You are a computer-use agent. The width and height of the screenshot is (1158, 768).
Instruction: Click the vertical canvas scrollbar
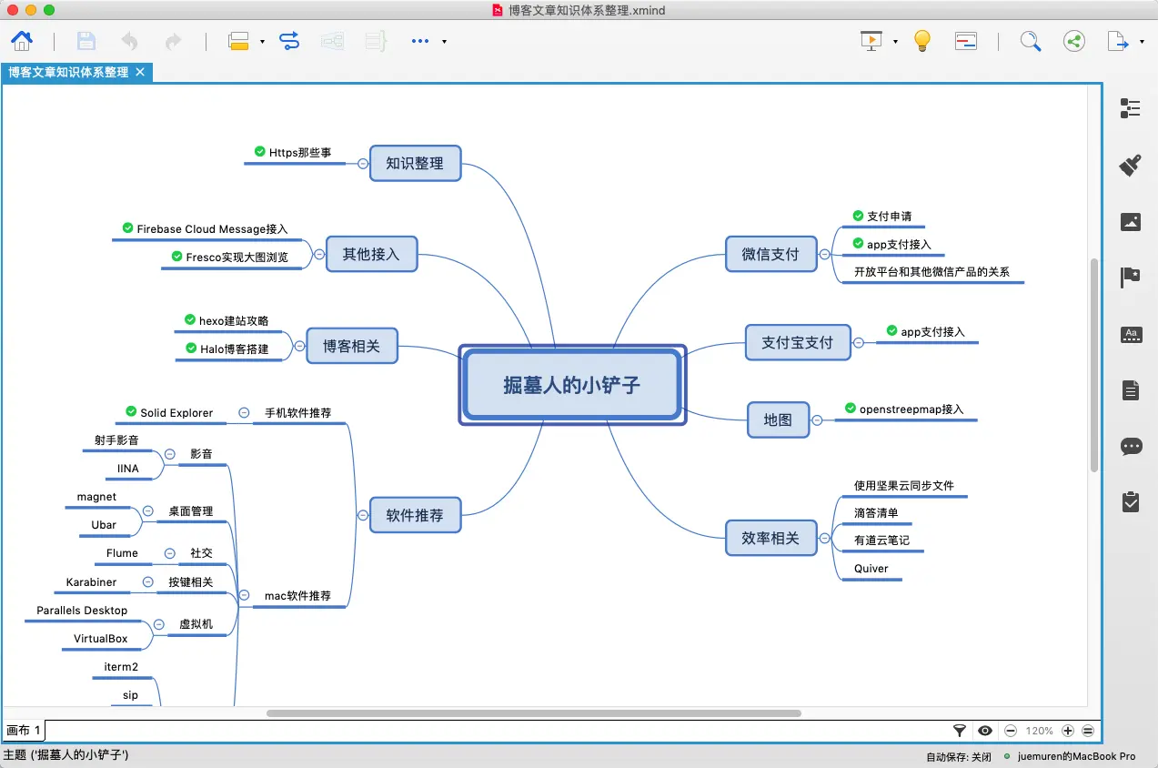1094,366
